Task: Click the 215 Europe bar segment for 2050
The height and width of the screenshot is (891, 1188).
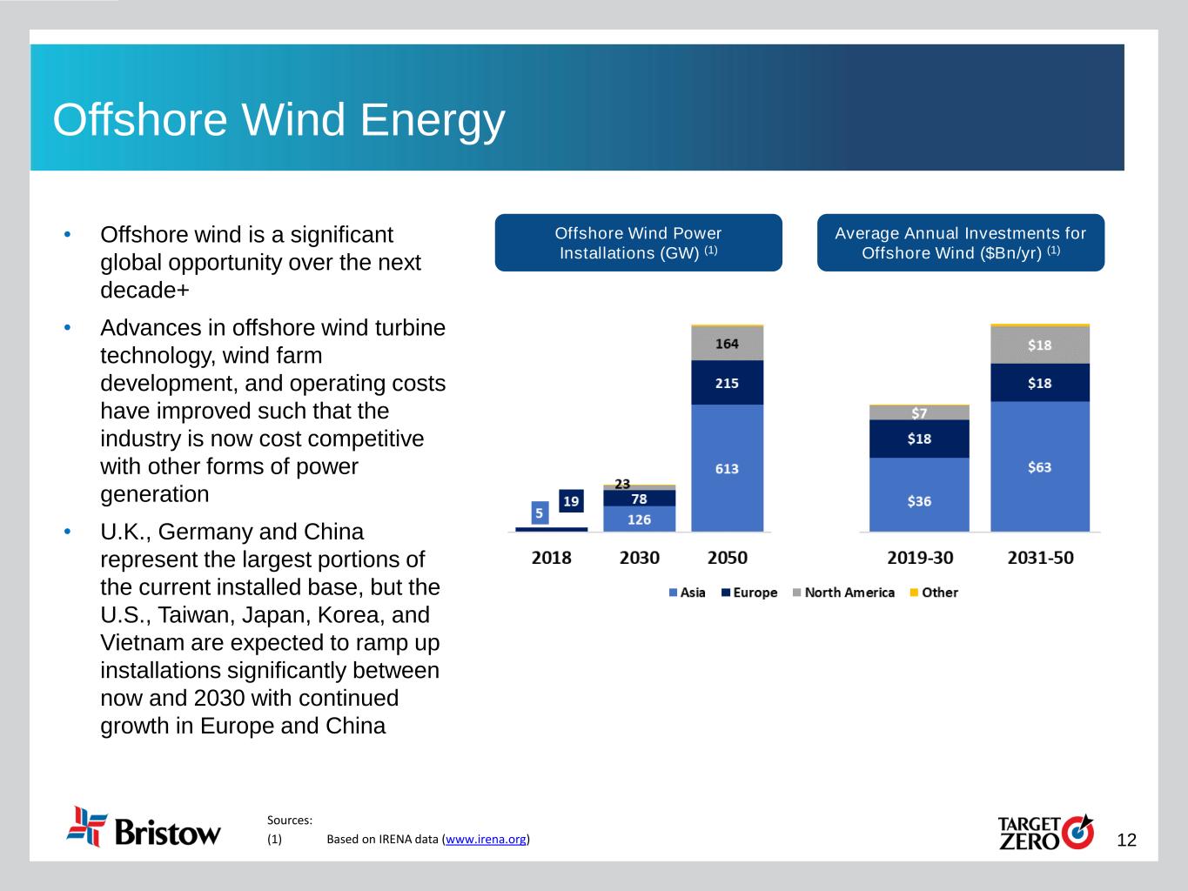Action: 727,383
